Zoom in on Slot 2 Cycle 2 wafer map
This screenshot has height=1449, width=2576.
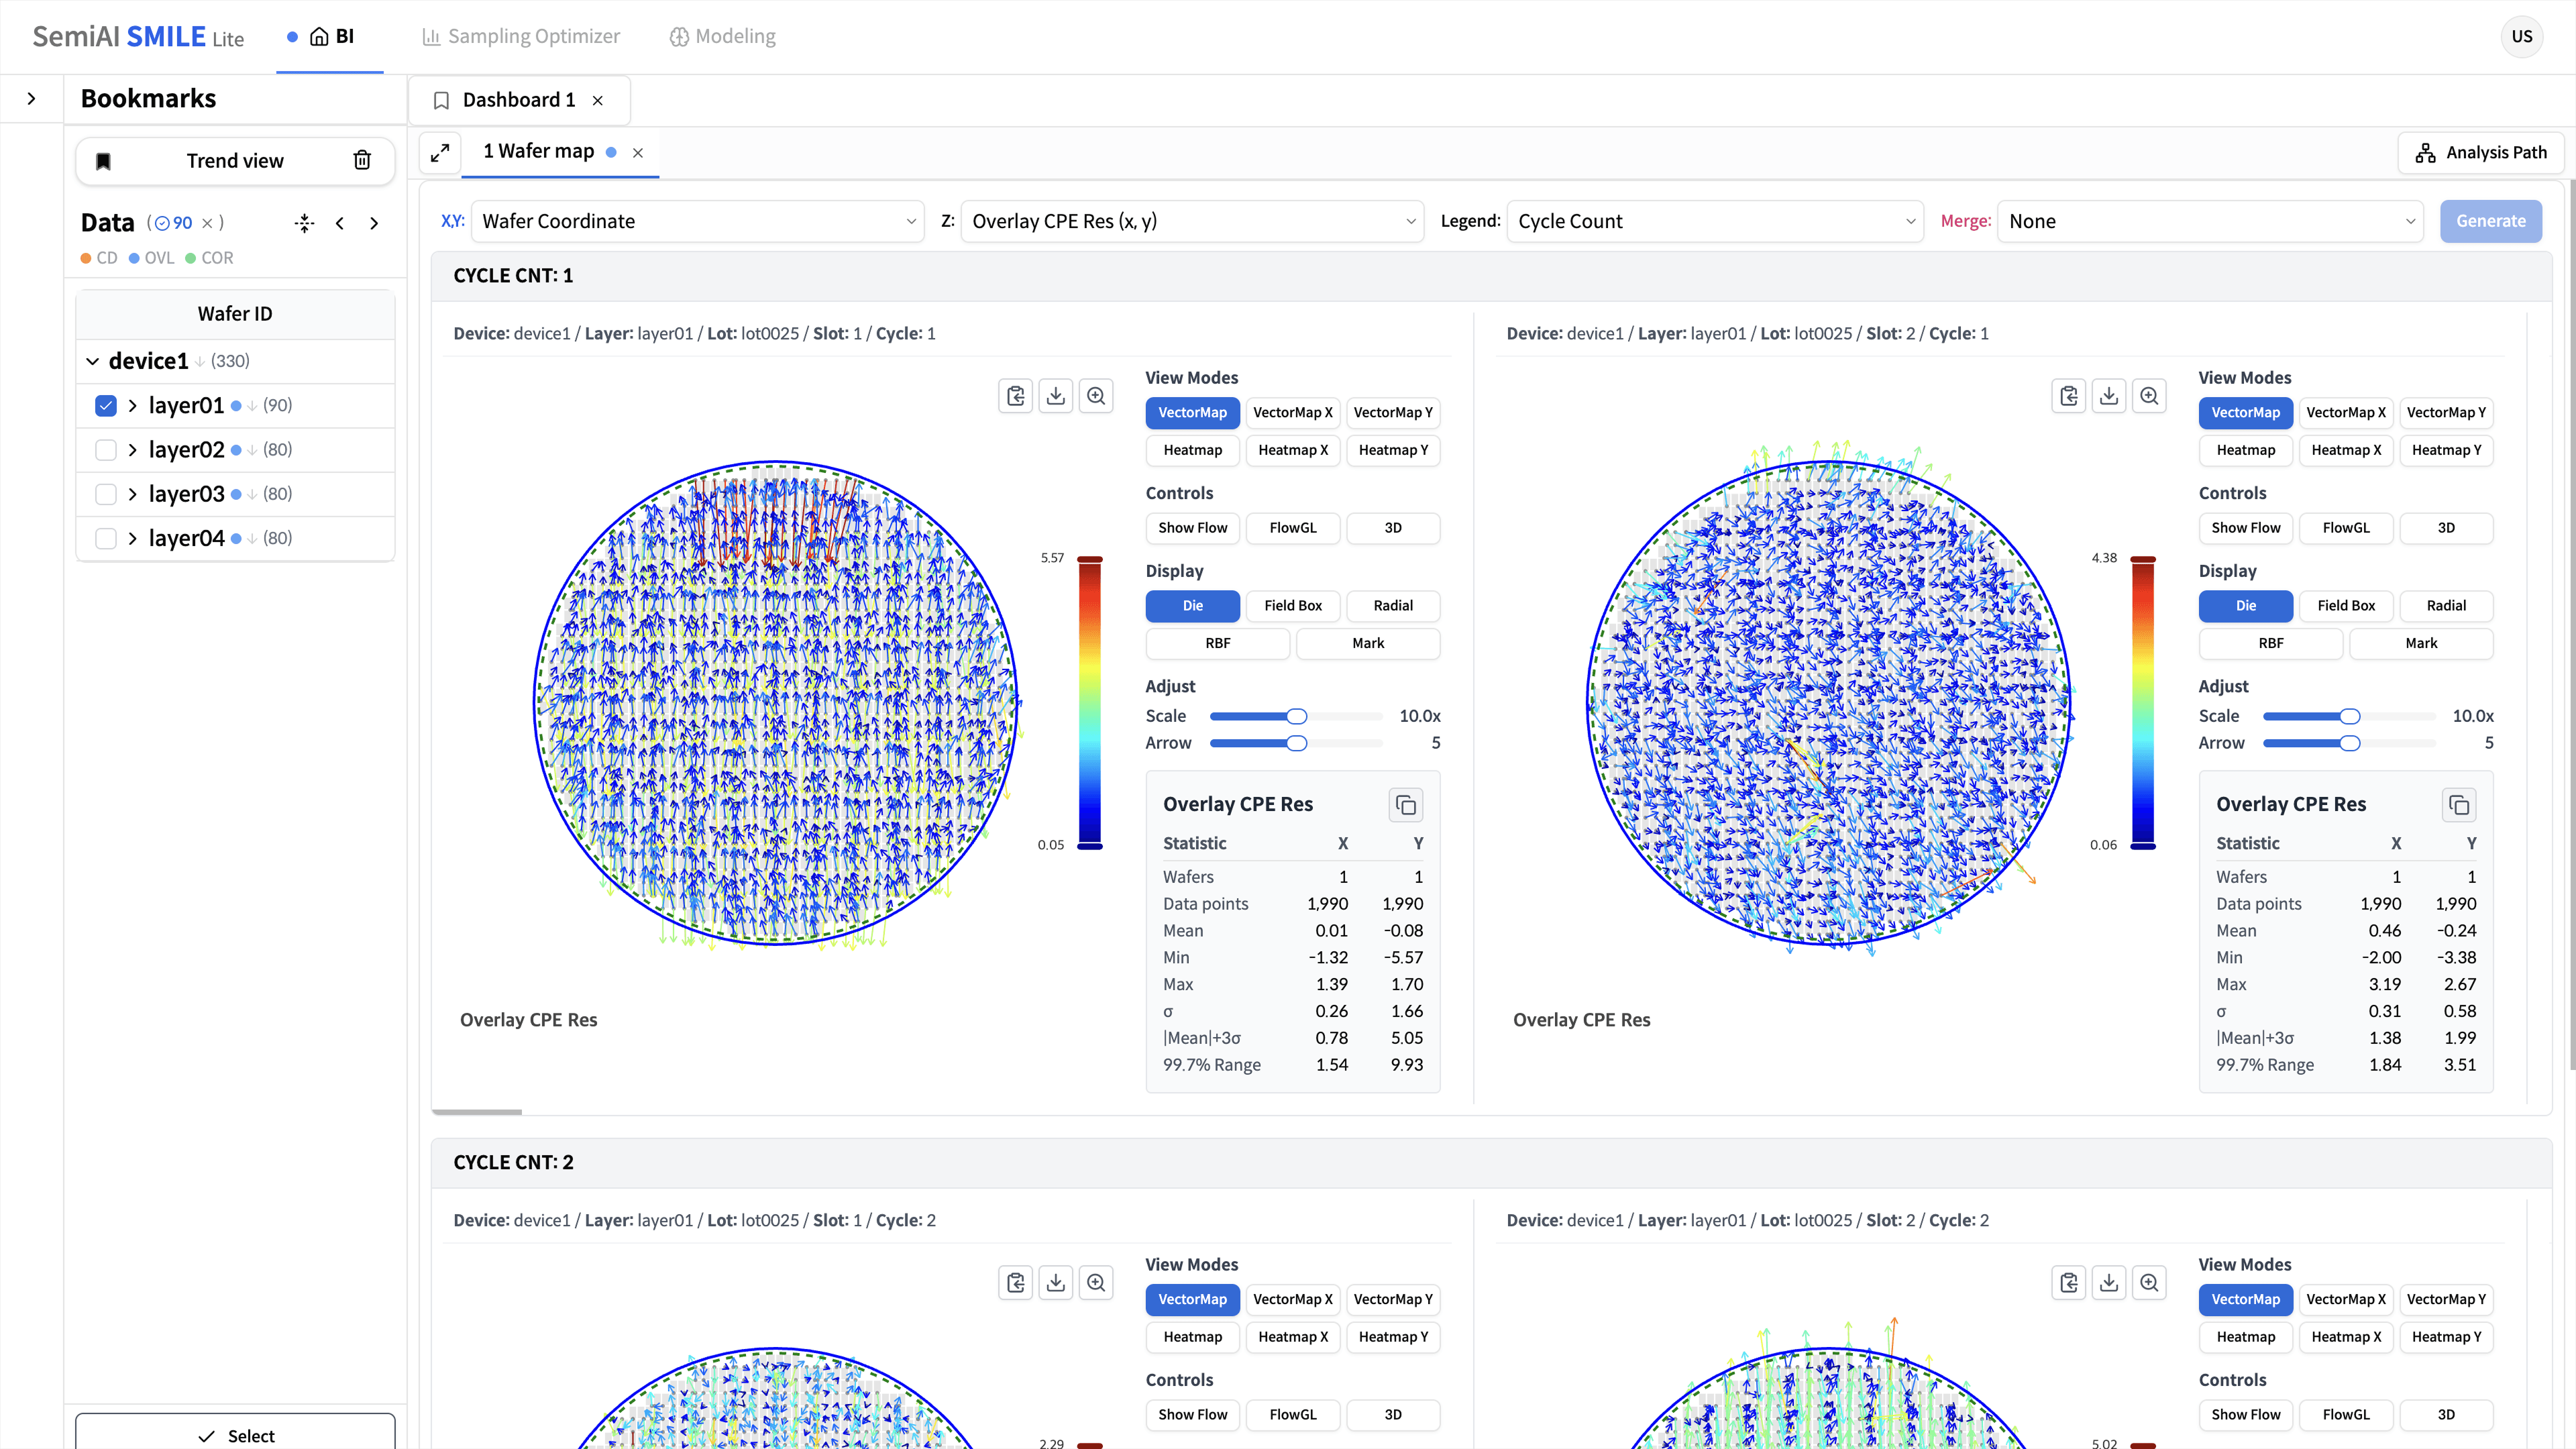(2150, 1283)
